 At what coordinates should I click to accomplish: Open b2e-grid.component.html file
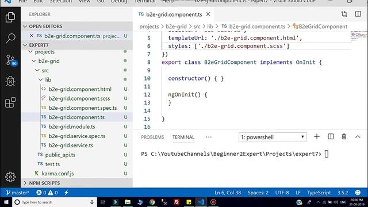(80, 89)
